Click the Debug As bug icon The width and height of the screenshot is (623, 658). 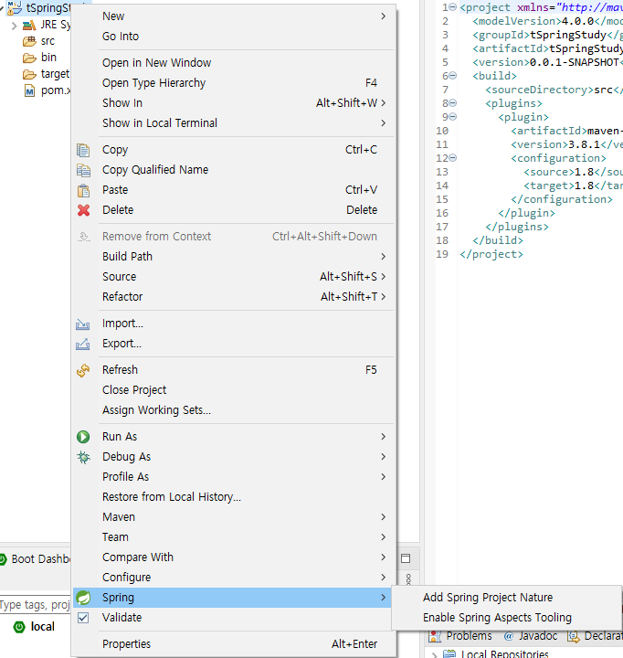click(83, 457)
